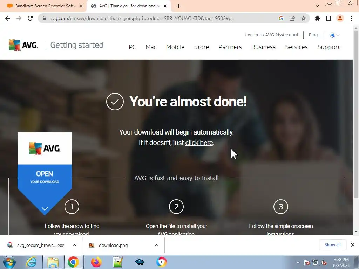Viewport: 359px width, 269px height.
Task: Click the share page icon
Action: [x=292, y=18]
